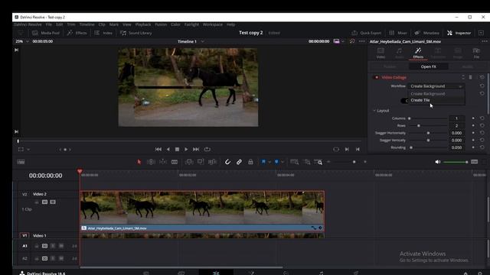Switch to the Effects tab in Inspector
This screenshot has height=275, width=490.
coord(418,53)
